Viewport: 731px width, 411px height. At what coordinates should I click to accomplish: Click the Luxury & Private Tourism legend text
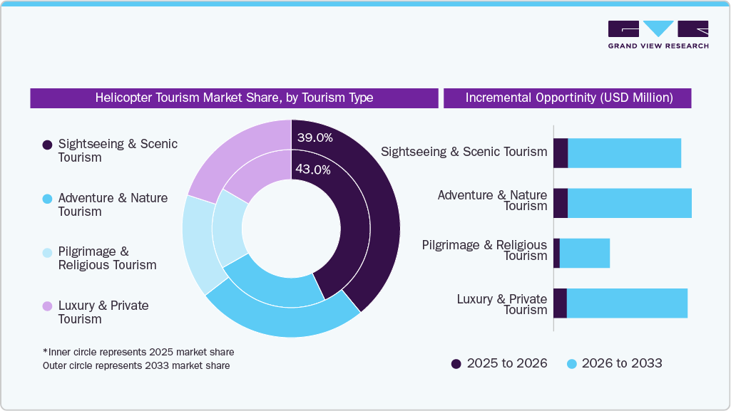coord(103,312)
